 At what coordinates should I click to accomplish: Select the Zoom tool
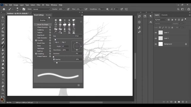point(3,90)
